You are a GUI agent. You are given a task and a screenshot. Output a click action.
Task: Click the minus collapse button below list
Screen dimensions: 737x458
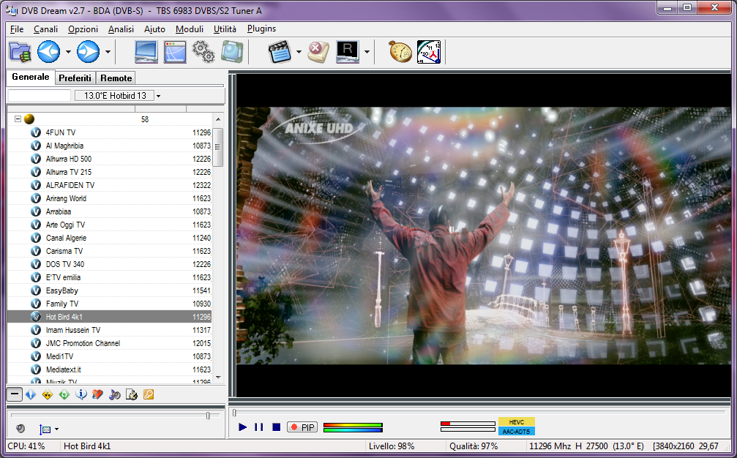[x=15, y=394]
